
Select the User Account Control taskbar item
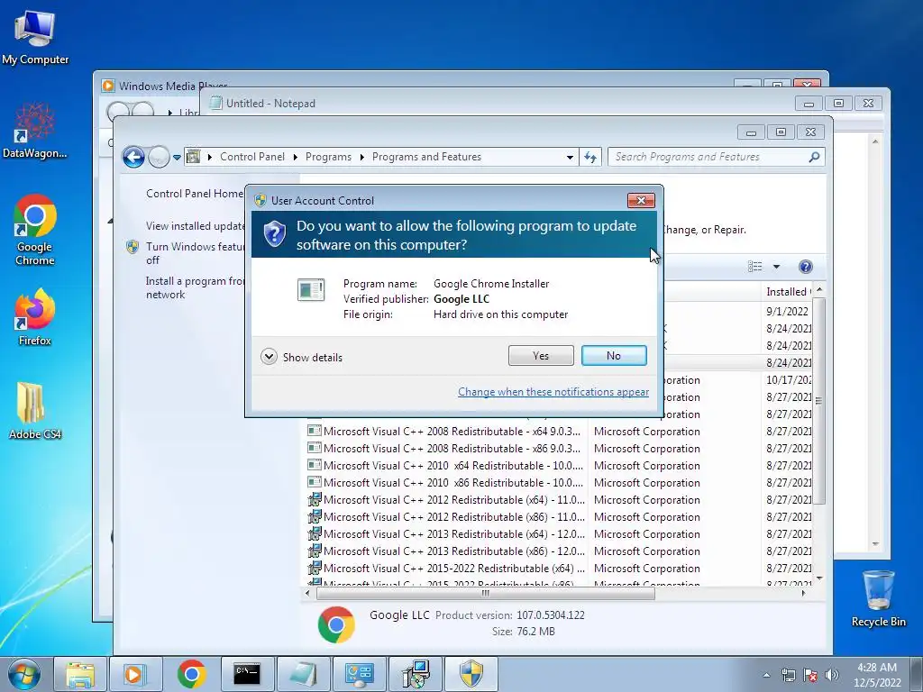(x=471, y=674)
